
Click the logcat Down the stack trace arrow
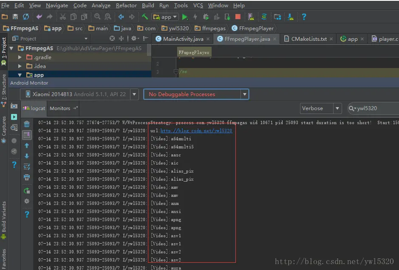27,156
